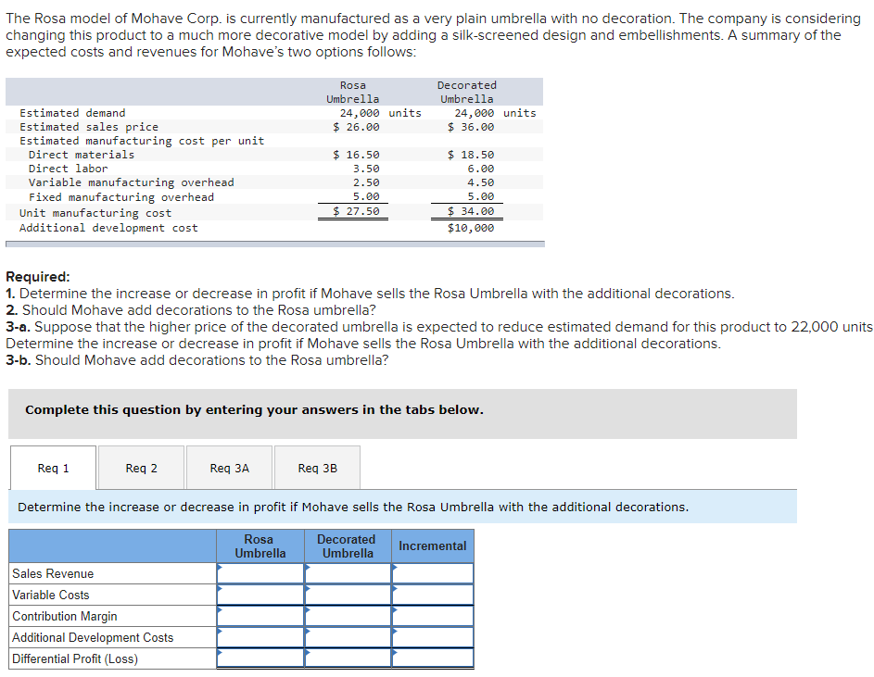The width and height of the screenshot is (874, 677).
Task: Switch to the Req 3B tab
Action: [x=317, y=468]
